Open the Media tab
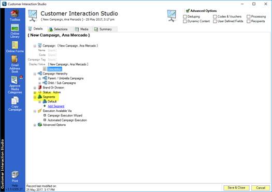Screen dimensions: 272x192 [82, 29]
